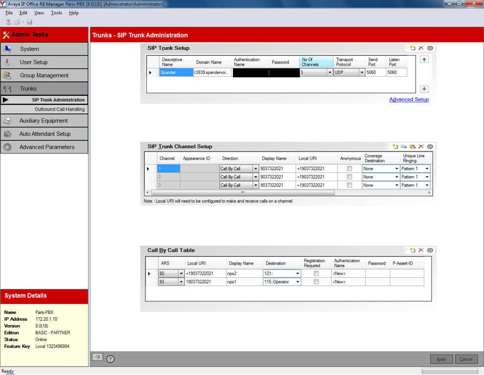Open the ARS 93 dropdown
The image size is (484, 375).
coord(181,282)
